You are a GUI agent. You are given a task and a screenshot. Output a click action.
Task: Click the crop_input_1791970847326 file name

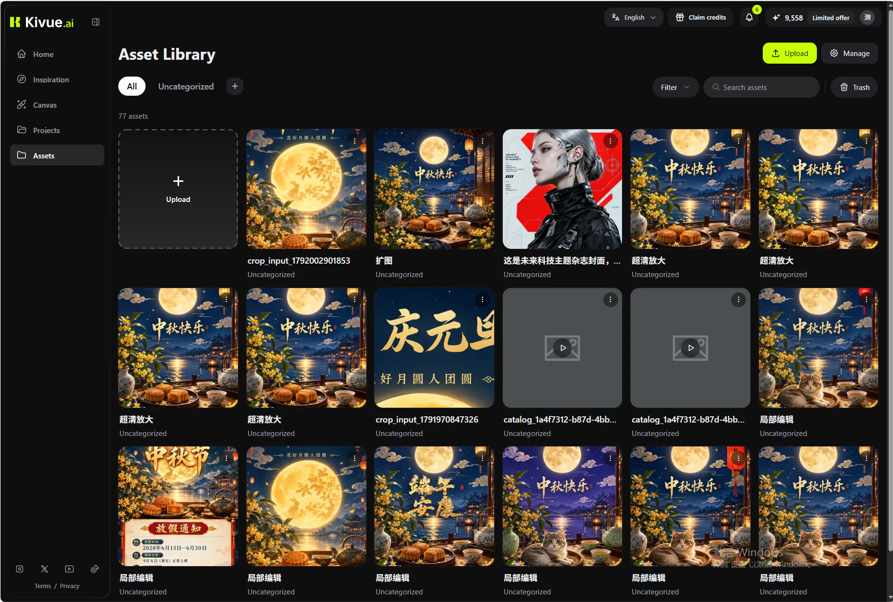[x=427, y=420]
